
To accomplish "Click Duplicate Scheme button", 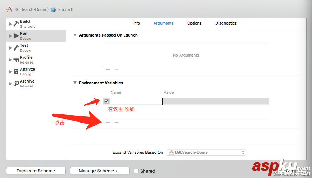I will [x=36, y=171].
